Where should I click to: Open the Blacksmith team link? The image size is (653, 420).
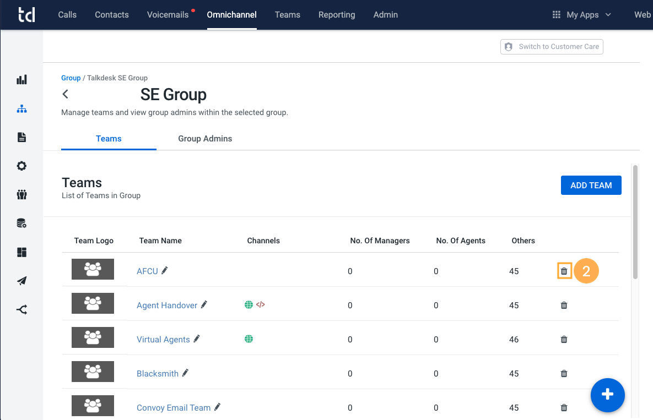pos(158,373)
